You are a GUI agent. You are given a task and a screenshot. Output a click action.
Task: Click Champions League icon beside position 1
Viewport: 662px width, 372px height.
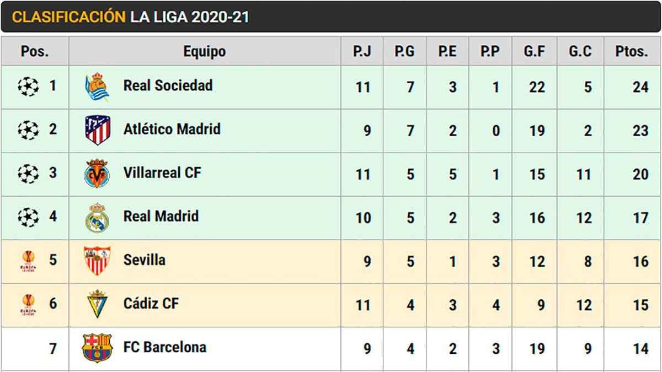[28, 87]
